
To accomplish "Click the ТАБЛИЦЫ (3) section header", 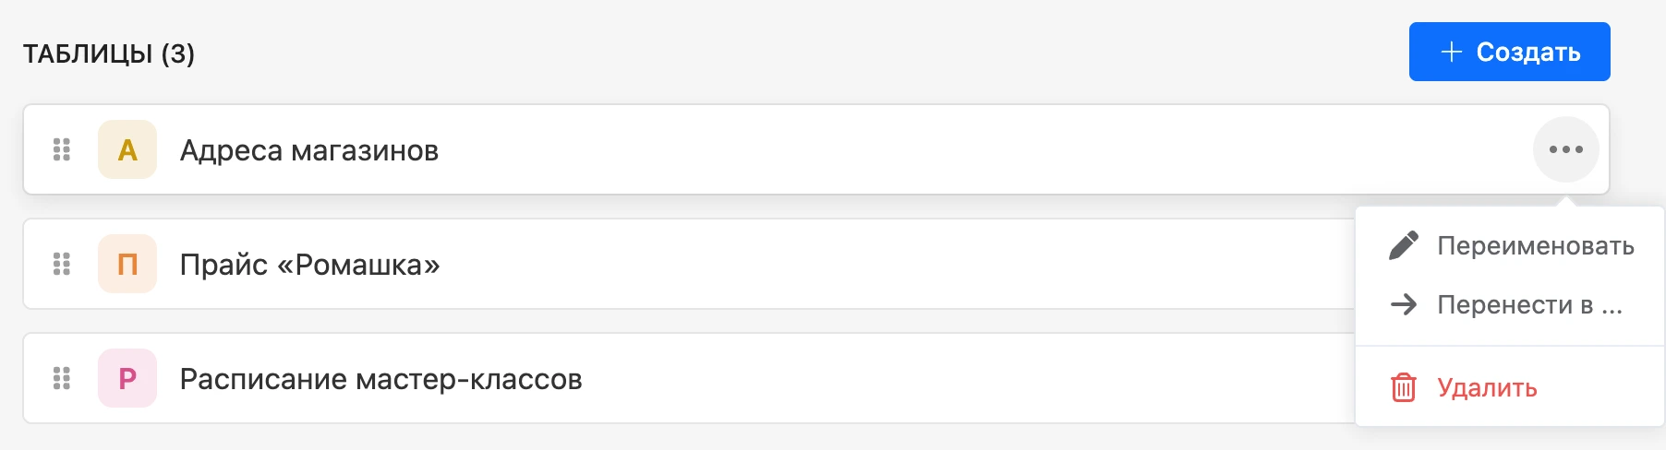I will (x=109, y=53).
